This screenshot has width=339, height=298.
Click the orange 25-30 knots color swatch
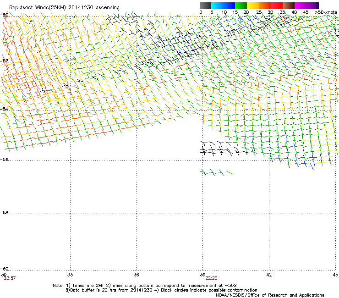[x=265, y=6]
